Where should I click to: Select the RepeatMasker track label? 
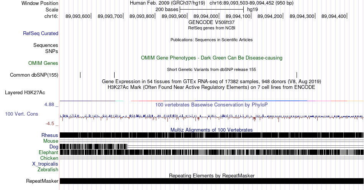tap(42, 181)
